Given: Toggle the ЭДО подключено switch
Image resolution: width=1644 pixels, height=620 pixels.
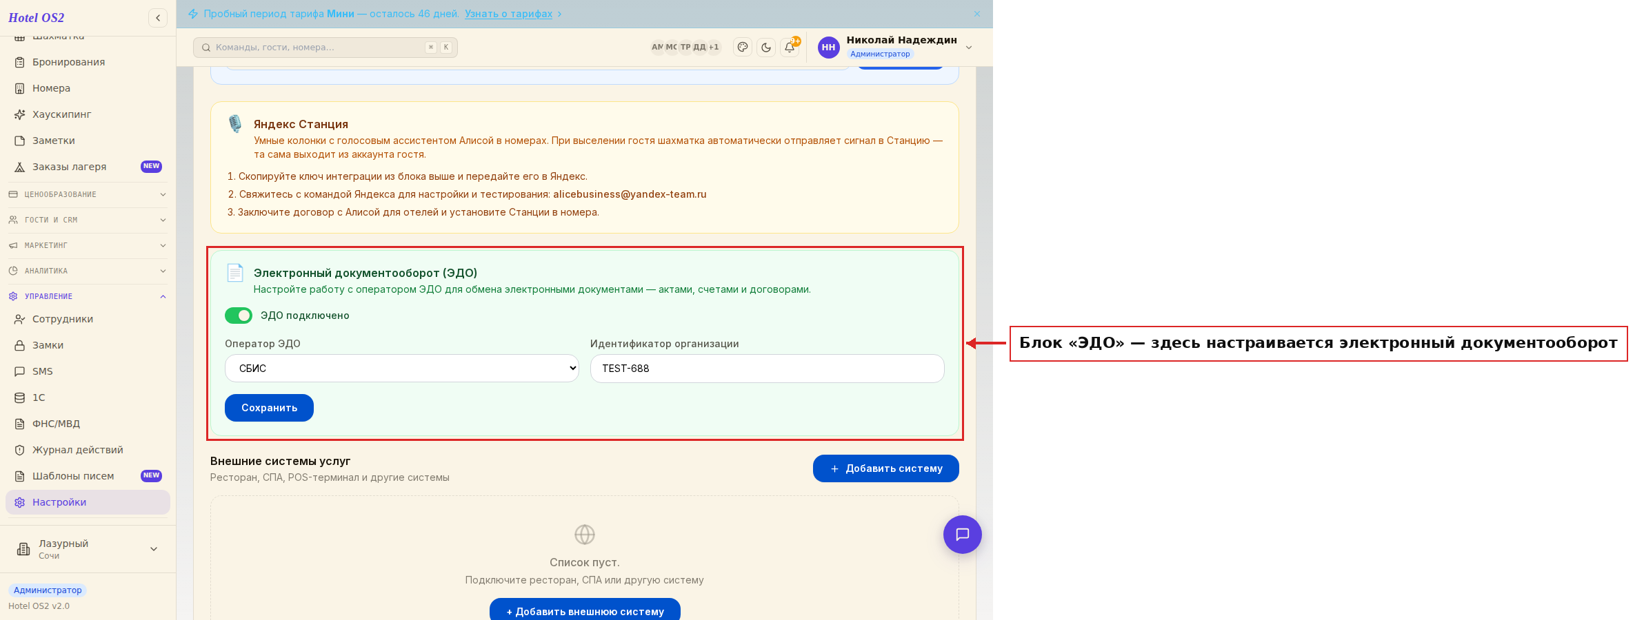Looking at the screenshot, I should click(x=239, y=316).
